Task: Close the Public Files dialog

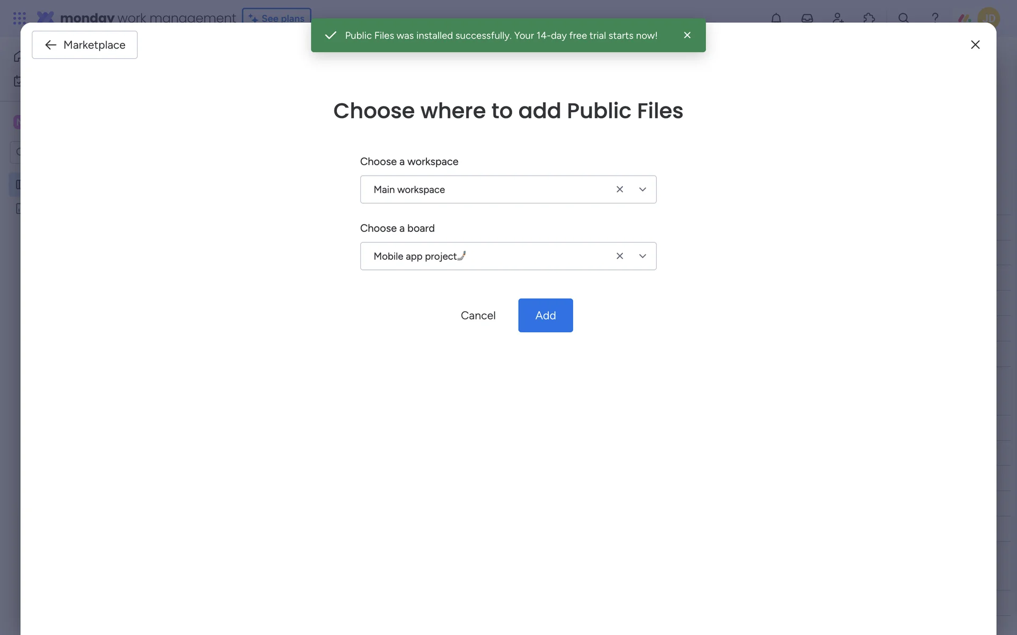Action: pyautogui.click(x=975, y=45)
